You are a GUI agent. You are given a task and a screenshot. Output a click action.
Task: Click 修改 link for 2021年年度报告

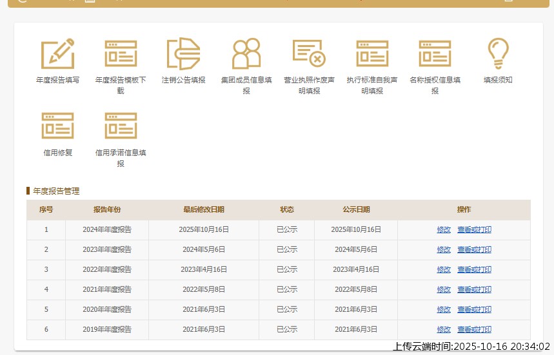[444, 290]
